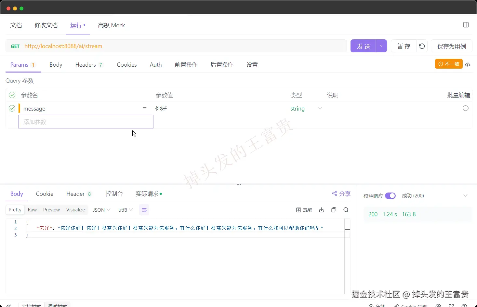Switch to the 文档 tab
Image resolution: width=477 pixels, height=307 pixels.
[16, 25]
